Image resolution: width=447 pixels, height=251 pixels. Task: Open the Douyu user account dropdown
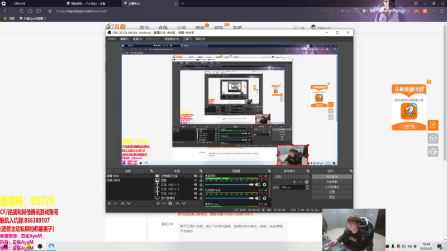point(323,27)
